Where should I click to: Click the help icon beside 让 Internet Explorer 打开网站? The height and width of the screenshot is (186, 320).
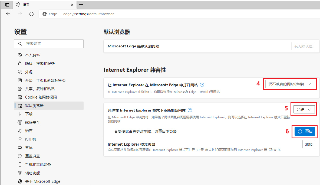coord(202,85)
